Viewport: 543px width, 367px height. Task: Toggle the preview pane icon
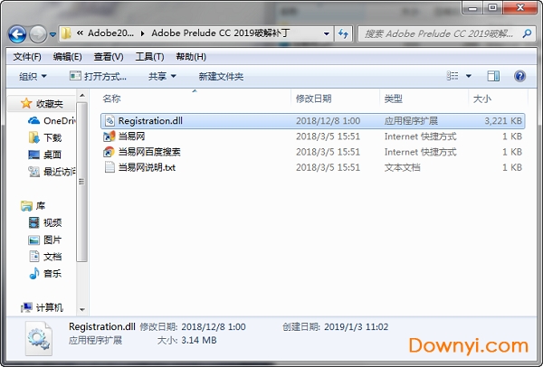click(x=493, y=76)
